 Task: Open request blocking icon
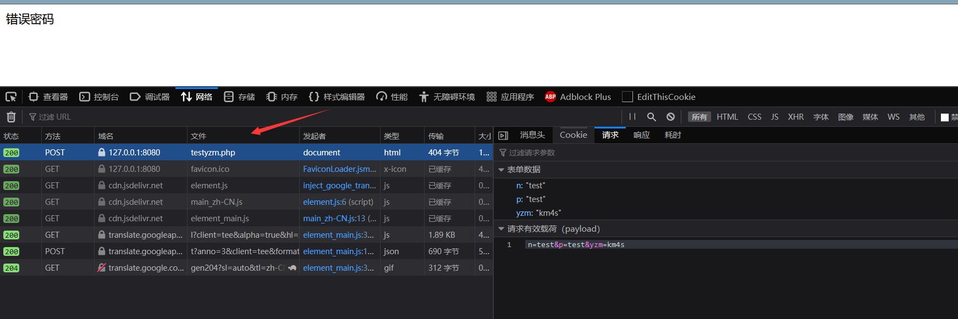(x=670, y=117)
